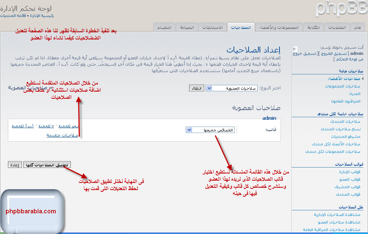Open the صلاحيات متقدمة link
The width and height of the screenshot is (368, 234).
(63, 135)
